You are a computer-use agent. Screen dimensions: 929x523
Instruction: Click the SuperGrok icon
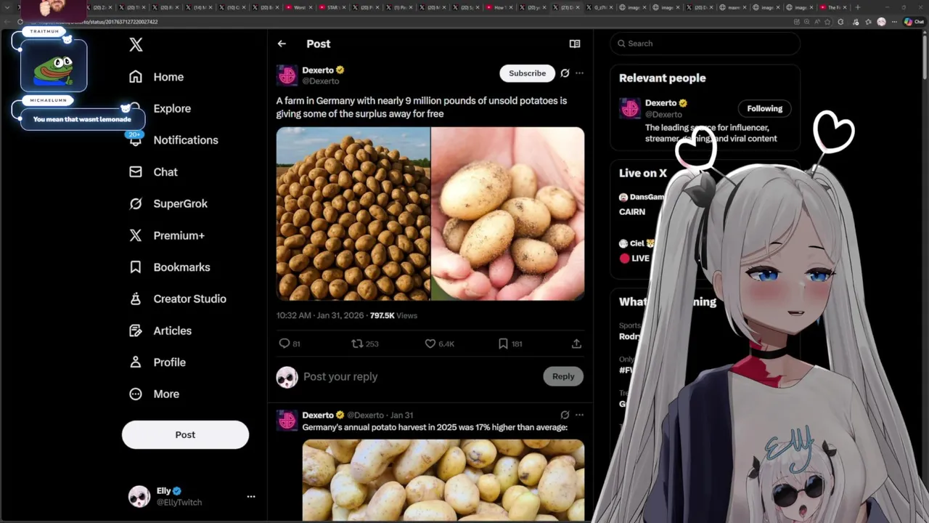136,203
